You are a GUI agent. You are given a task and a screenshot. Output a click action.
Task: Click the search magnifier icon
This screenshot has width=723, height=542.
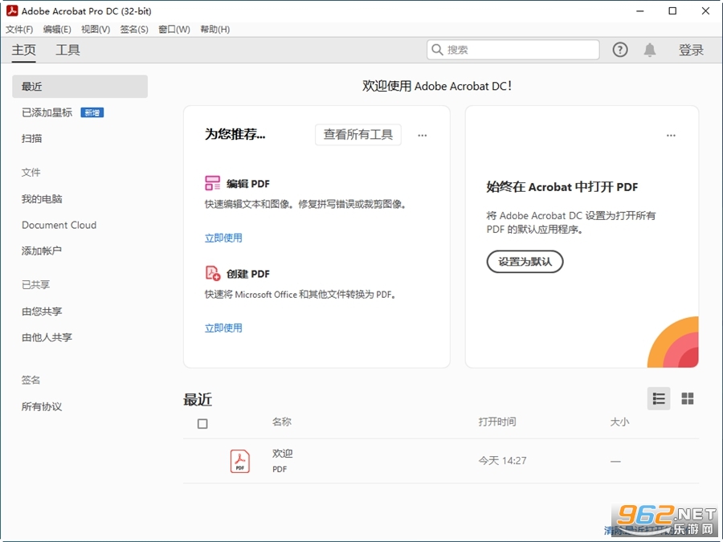(x=437, y=49)
